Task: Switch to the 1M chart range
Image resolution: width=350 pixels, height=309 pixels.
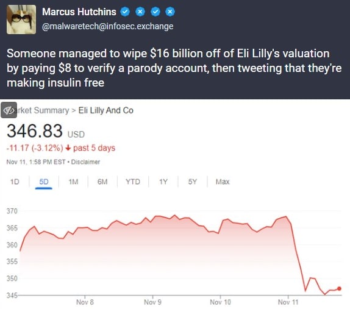Action: point(73,182)
